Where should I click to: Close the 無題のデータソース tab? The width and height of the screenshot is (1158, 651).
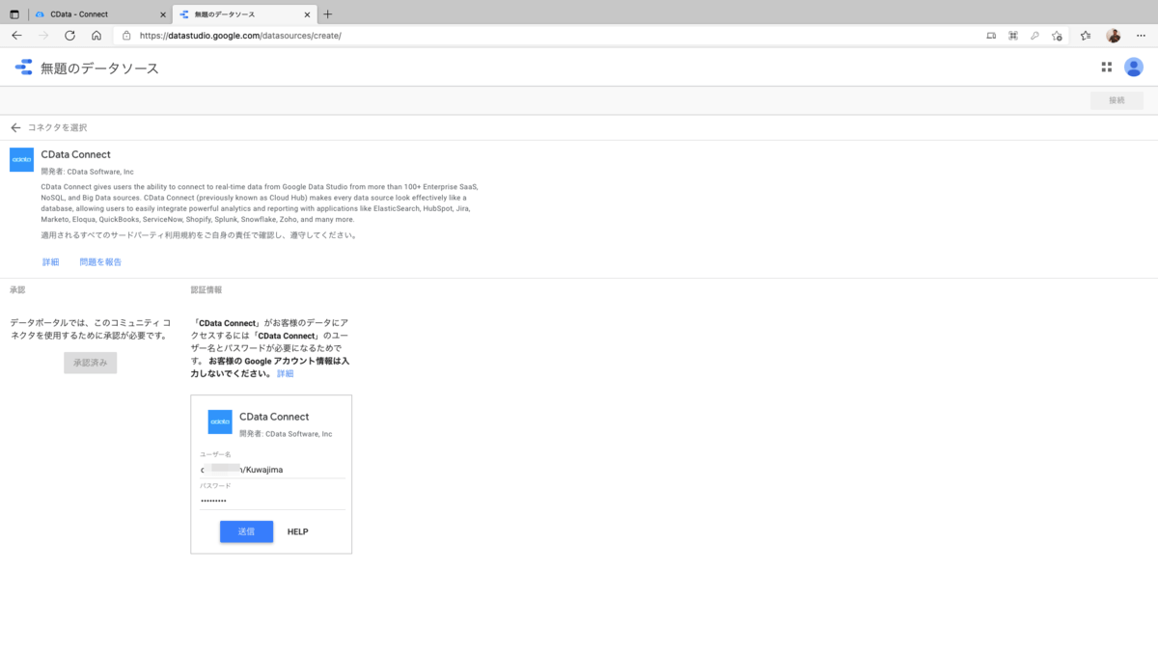(x=308, y=14)
